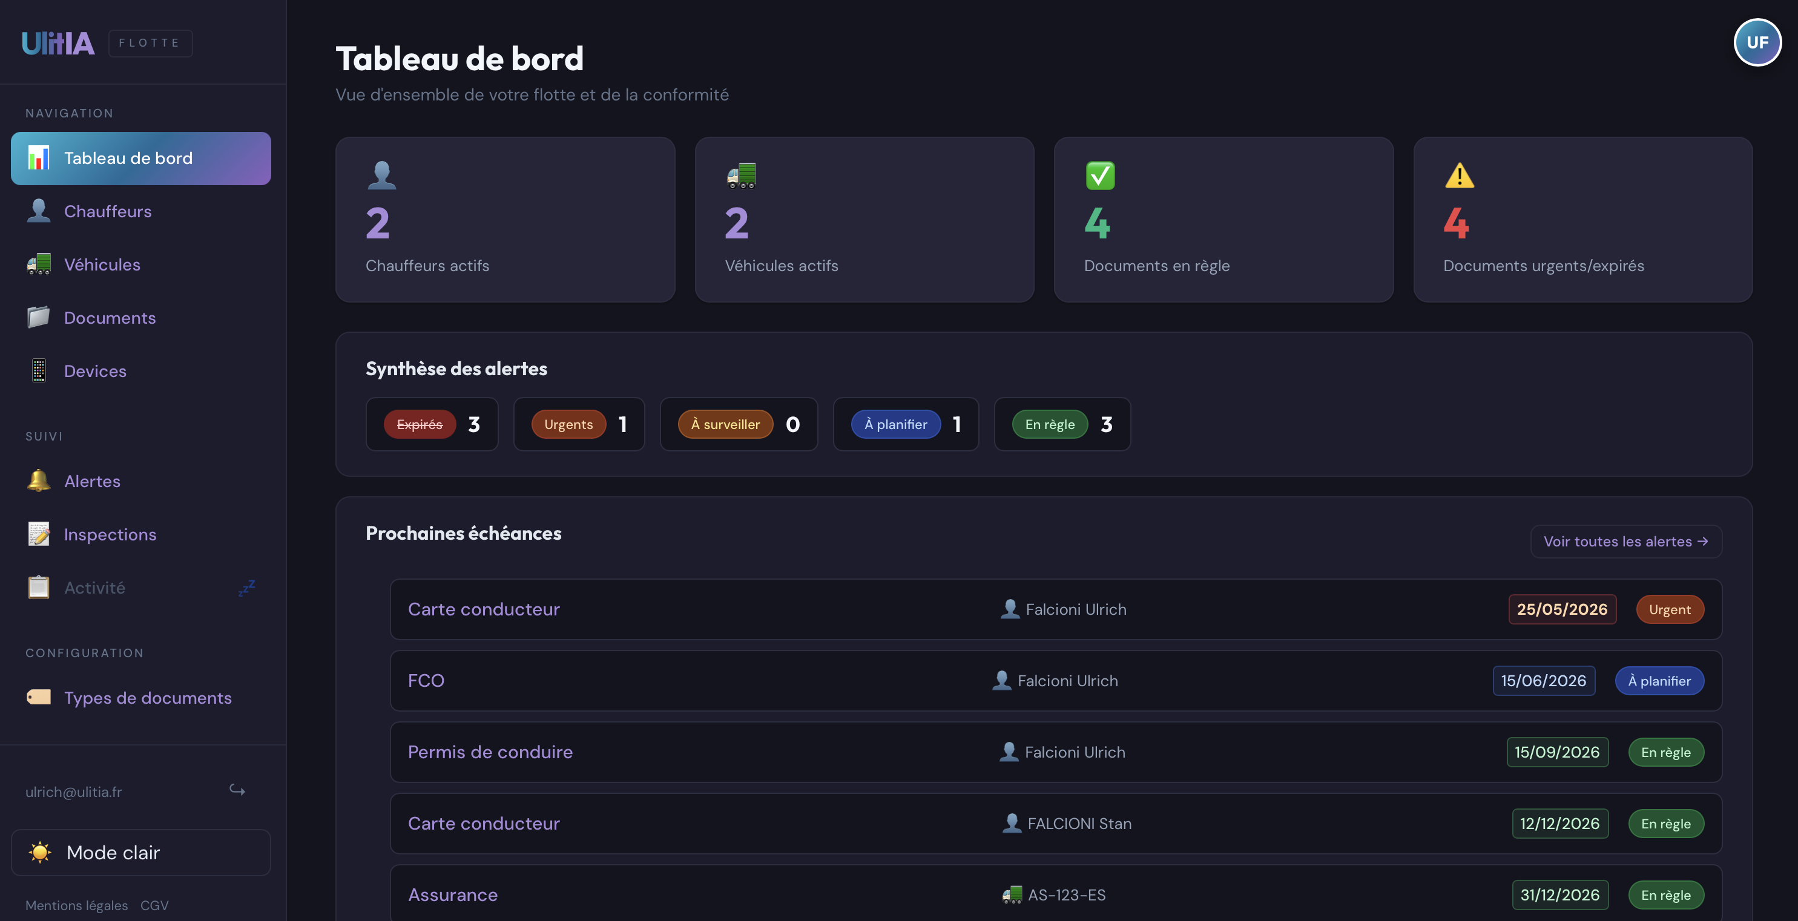The height and width of the screenshot is (921, 1798).
Task: Open the Mentions légales link
Action: pos(77,905)
